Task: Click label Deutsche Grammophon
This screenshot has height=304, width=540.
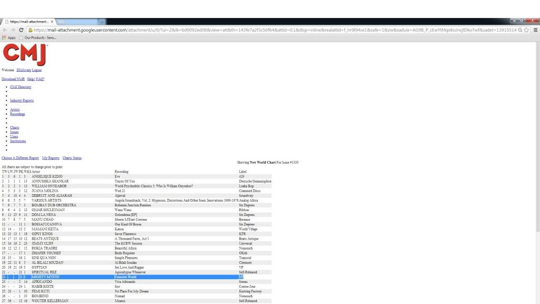Action: point(255,182)
